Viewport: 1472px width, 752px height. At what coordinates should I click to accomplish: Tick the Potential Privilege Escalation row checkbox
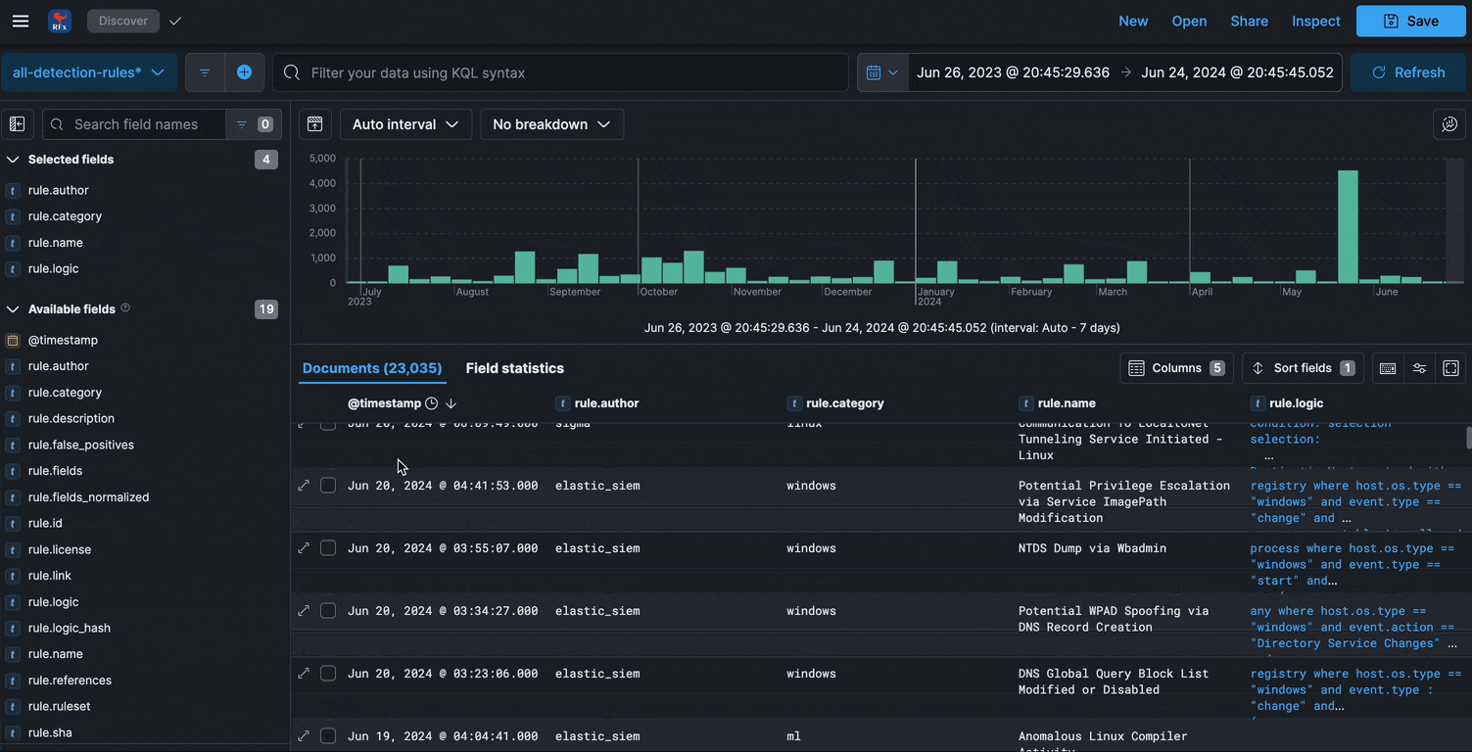pos(328,486)
